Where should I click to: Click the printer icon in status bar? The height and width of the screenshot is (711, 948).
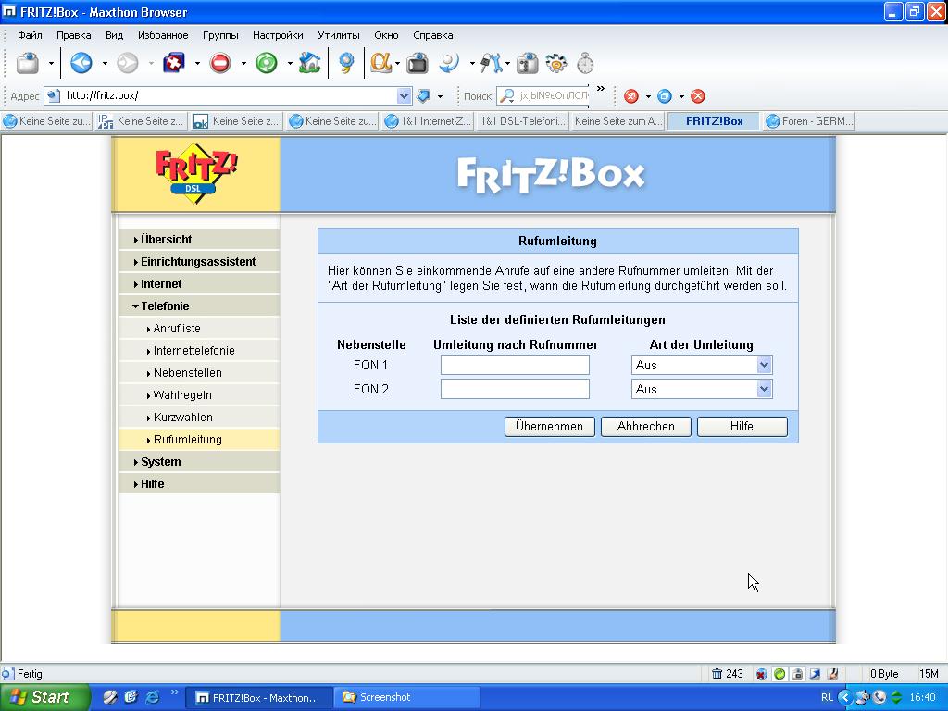(x=797, y=674)
